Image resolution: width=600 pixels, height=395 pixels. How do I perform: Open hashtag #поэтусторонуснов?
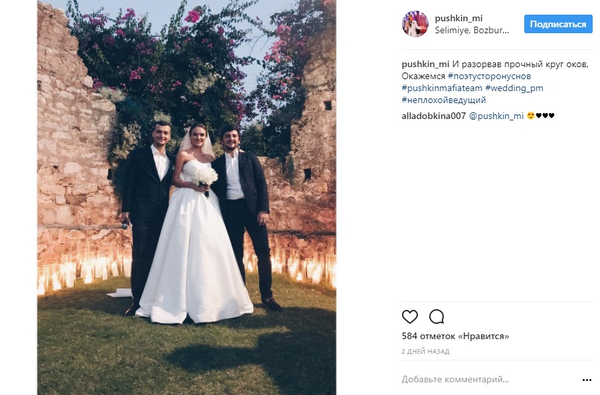coord(489,76)
